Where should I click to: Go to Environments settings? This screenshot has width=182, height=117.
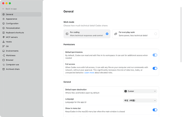point(21,51)
